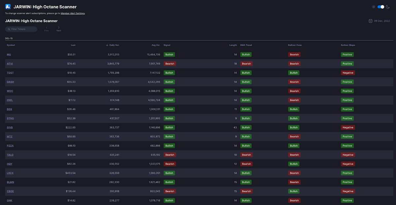Toggle the dark/light theme switch
This screenshot has height=205, width=396.
(x=381, y=7)
